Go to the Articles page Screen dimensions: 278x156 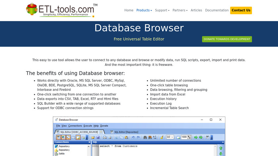196,10
